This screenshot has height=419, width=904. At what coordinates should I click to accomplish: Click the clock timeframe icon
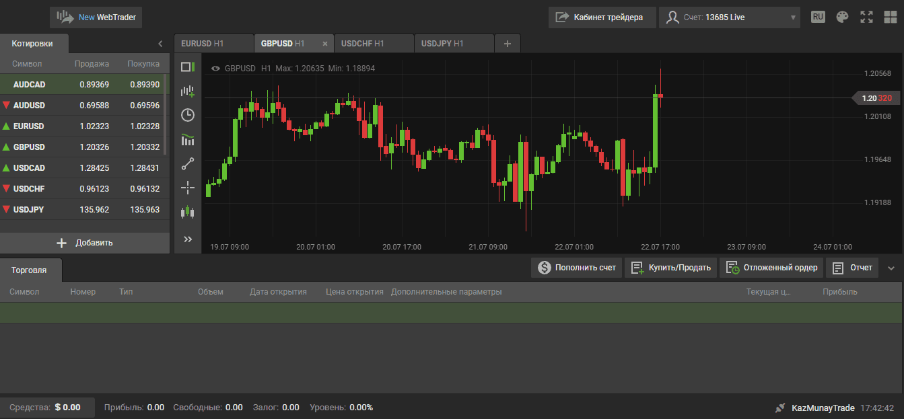point(188,115)
